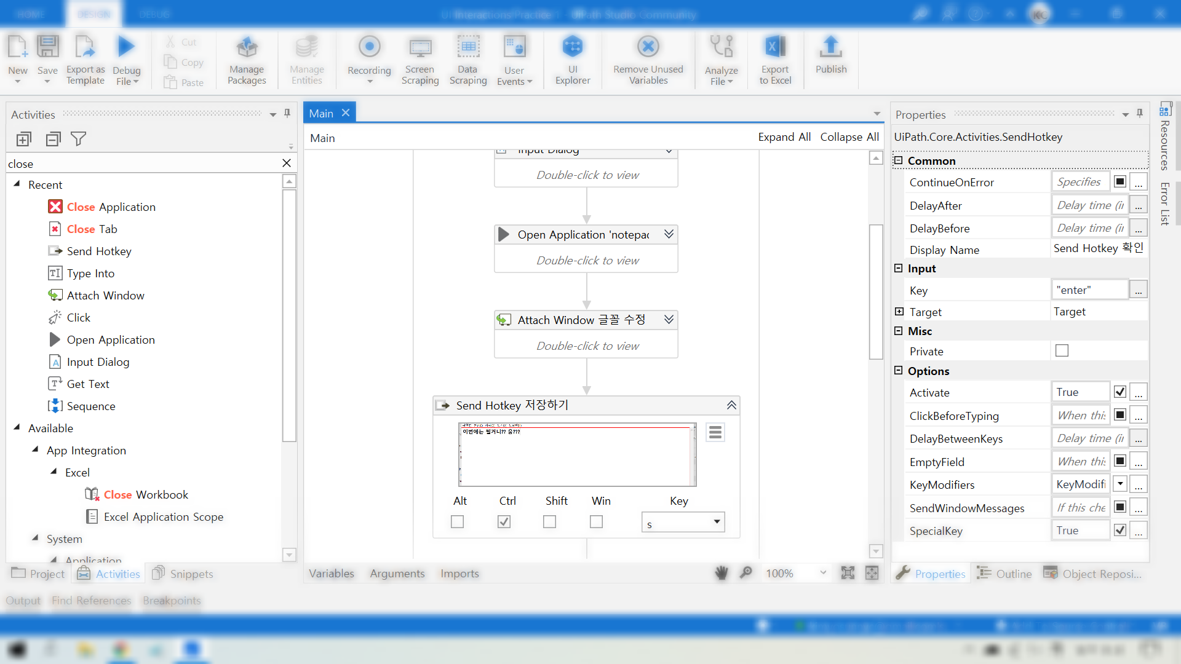
Task: Click fit to screen icon
Action: pyautogui.click(x=848, y=573)
